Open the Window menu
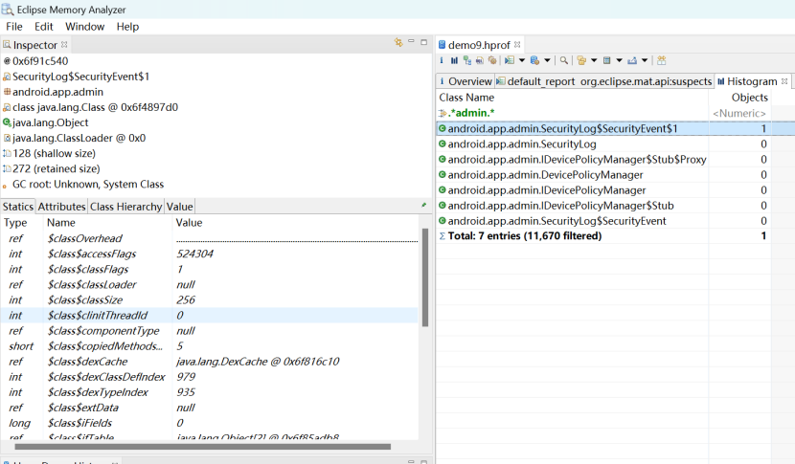This screenshot has width=795, height=464. [x=84, y=27]
